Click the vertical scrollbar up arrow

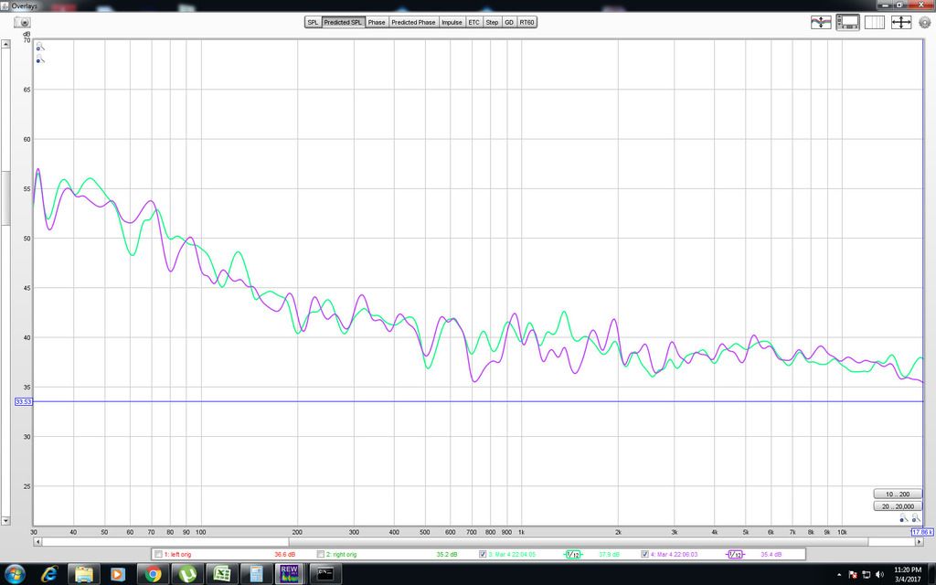pyautogui.click(x=5, y=44)
